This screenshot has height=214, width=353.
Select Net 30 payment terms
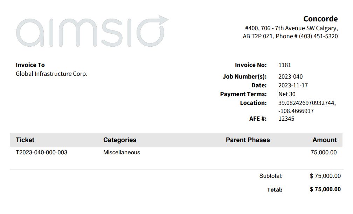pos(287,94)
